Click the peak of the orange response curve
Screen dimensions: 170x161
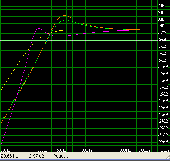[64, 15]
